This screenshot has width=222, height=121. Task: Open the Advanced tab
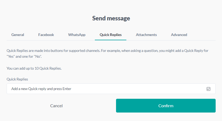[179, 35]
